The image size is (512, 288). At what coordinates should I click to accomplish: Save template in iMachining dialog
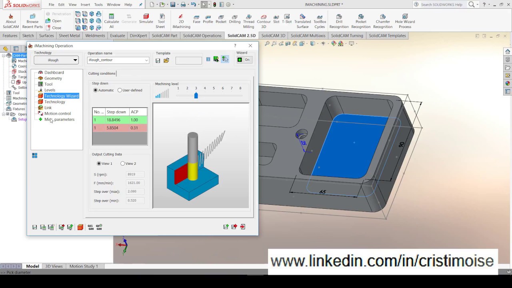click(158, 60)
